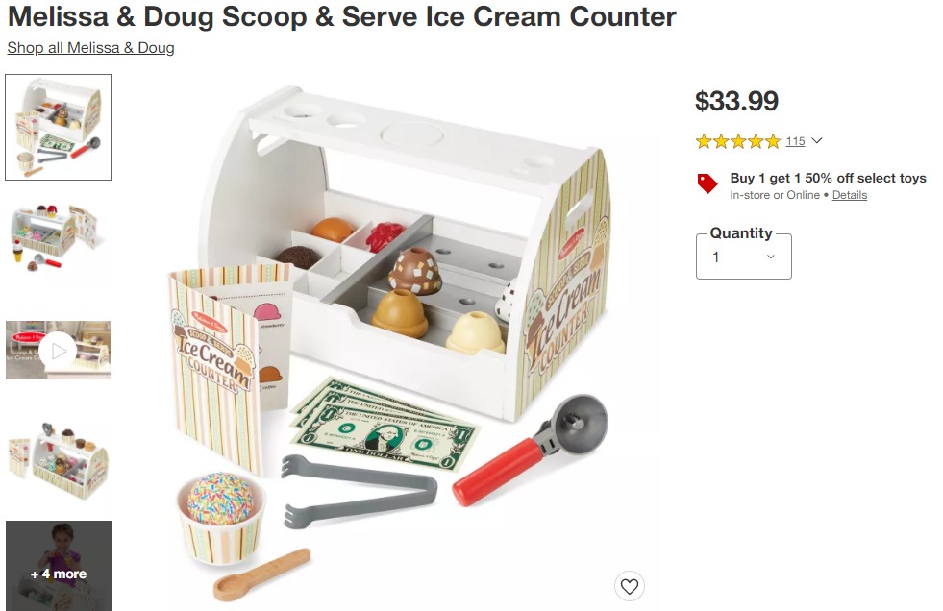Play the product video thumbnail
The height and width of the screenshot is (611, 943).
[x=59, y=351]
